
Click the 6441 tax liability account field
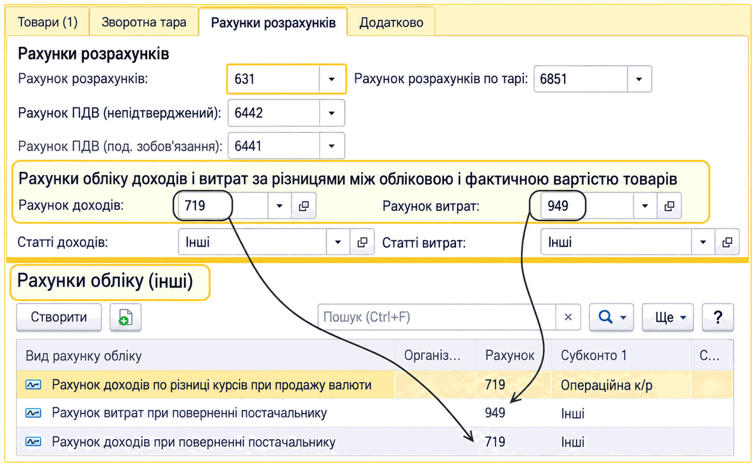pos(273,146)
